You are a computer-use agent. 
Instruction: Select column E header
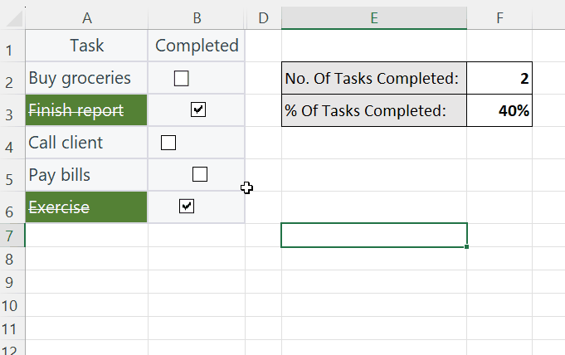click(374, 18)
